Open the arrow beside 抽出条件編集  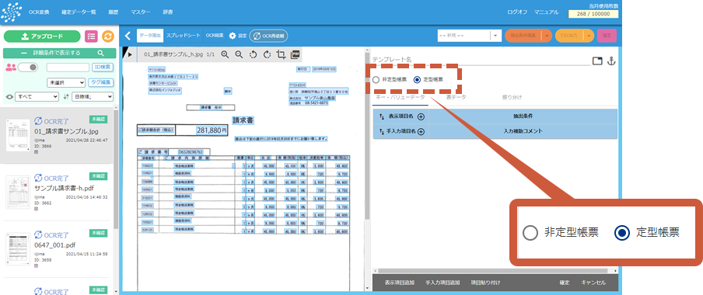[x=547, y=36]
